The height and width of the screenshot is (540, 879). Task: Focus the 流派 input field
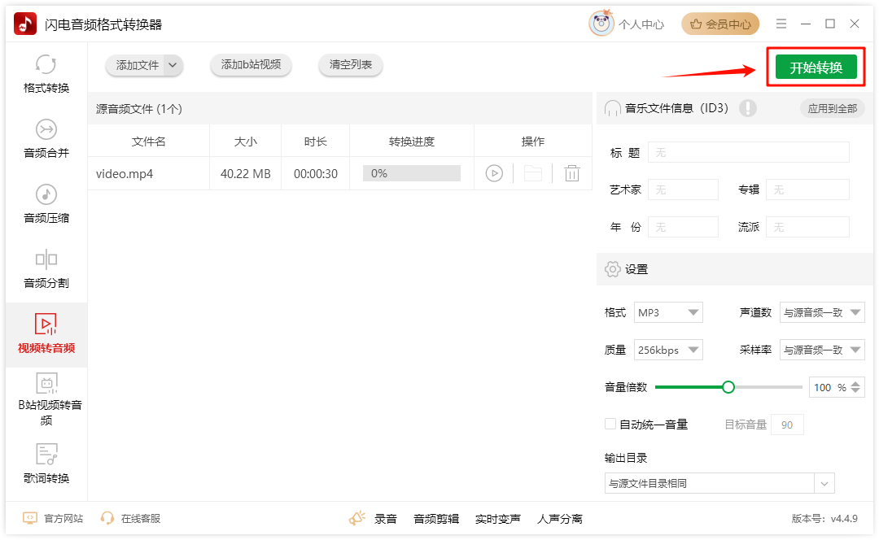807,227
